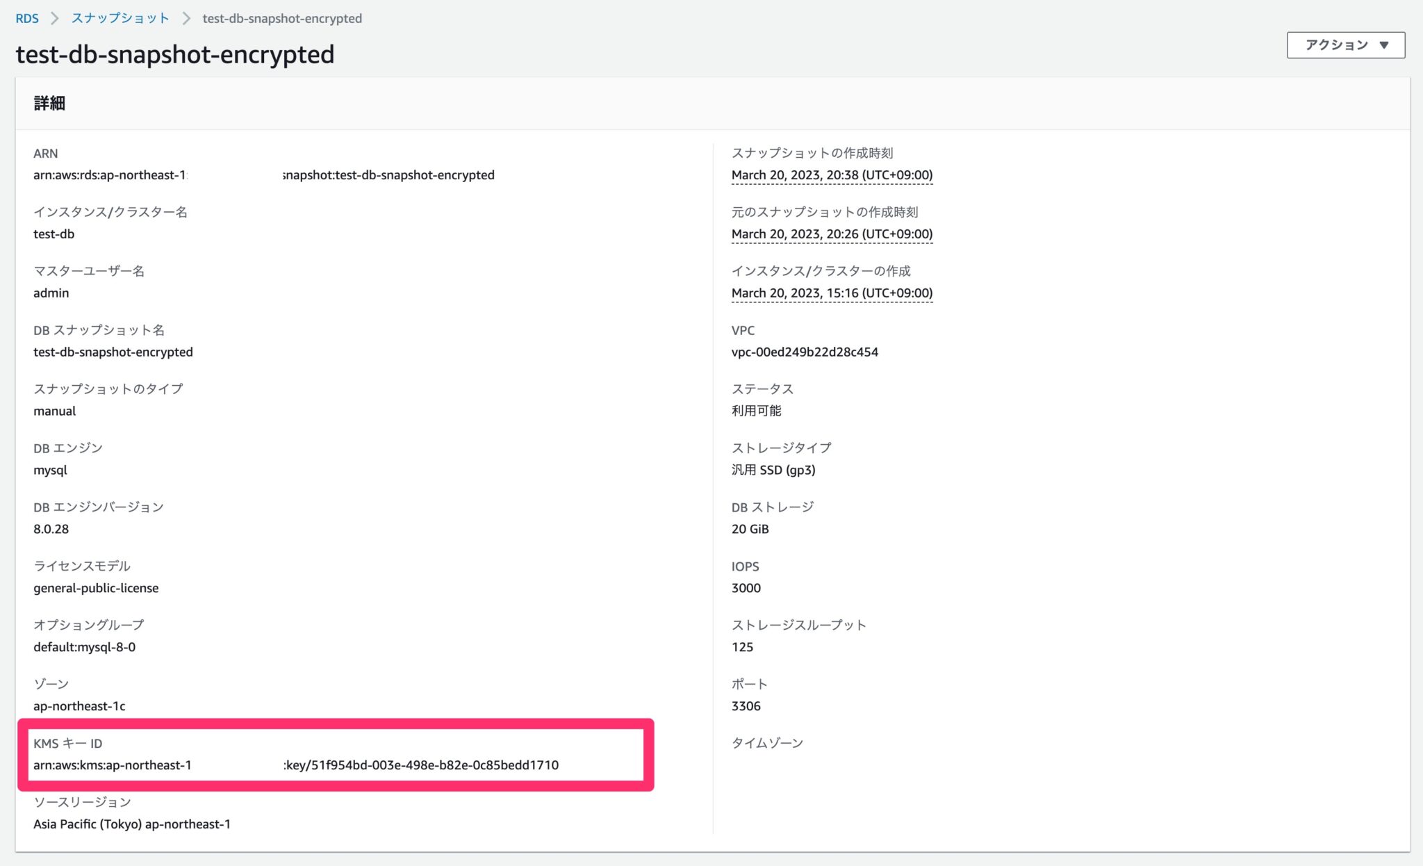Screen dimensions: 1423x866
Task: Show tooltip for インスタンス/クラスターの作成 date
Action: point(831,293)
